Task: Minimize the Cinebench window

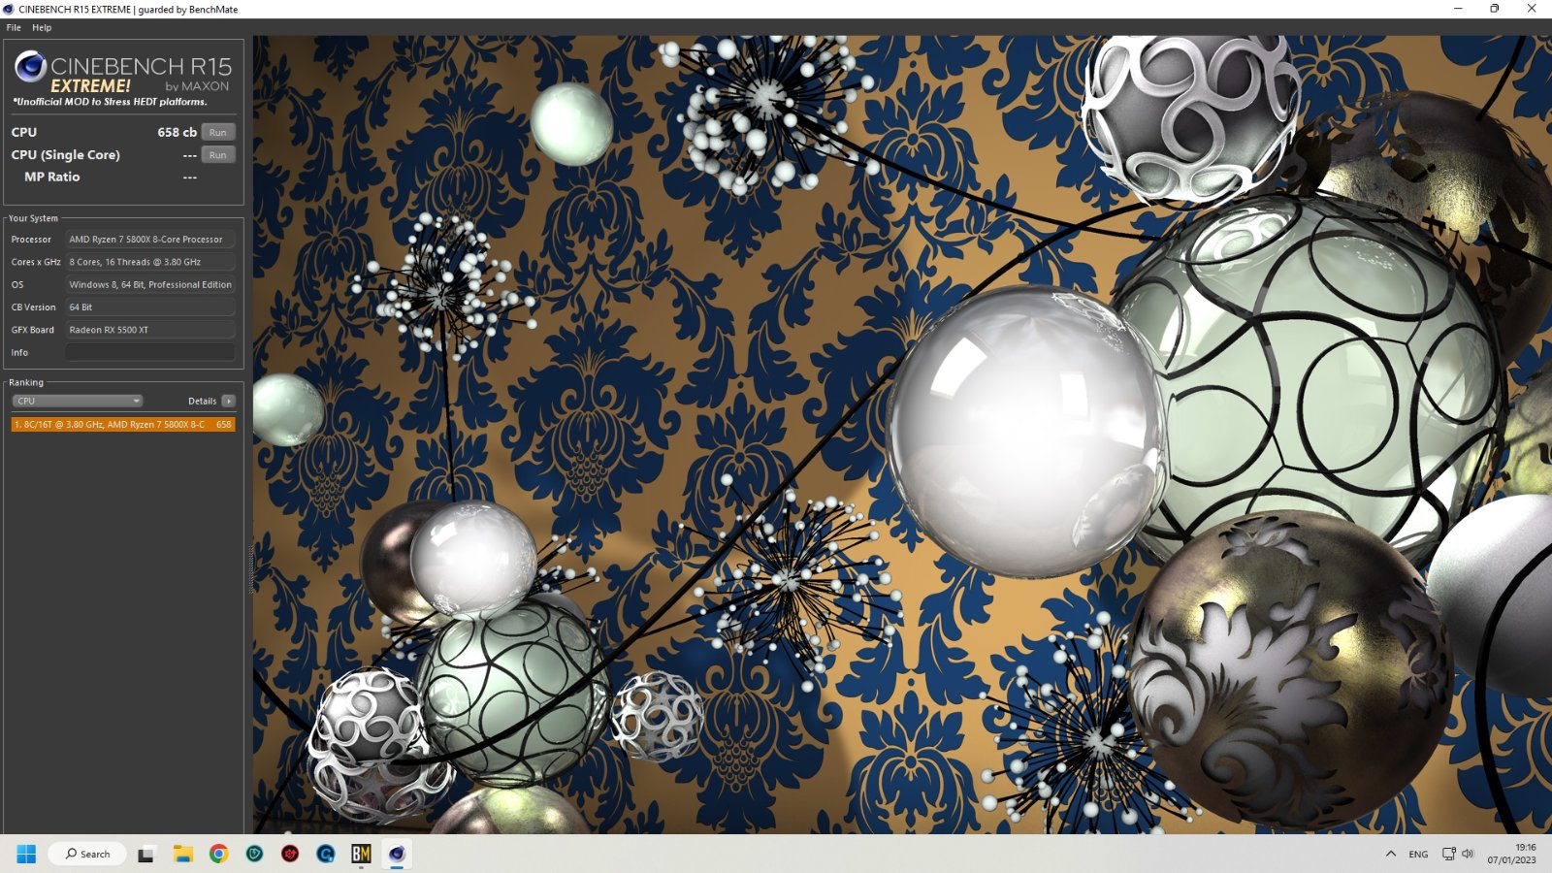Action: (x=1458, y=9)
